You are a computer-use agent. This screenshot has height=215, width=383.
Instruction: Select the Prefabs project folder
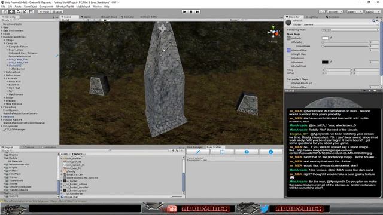(x=13, y=171)
